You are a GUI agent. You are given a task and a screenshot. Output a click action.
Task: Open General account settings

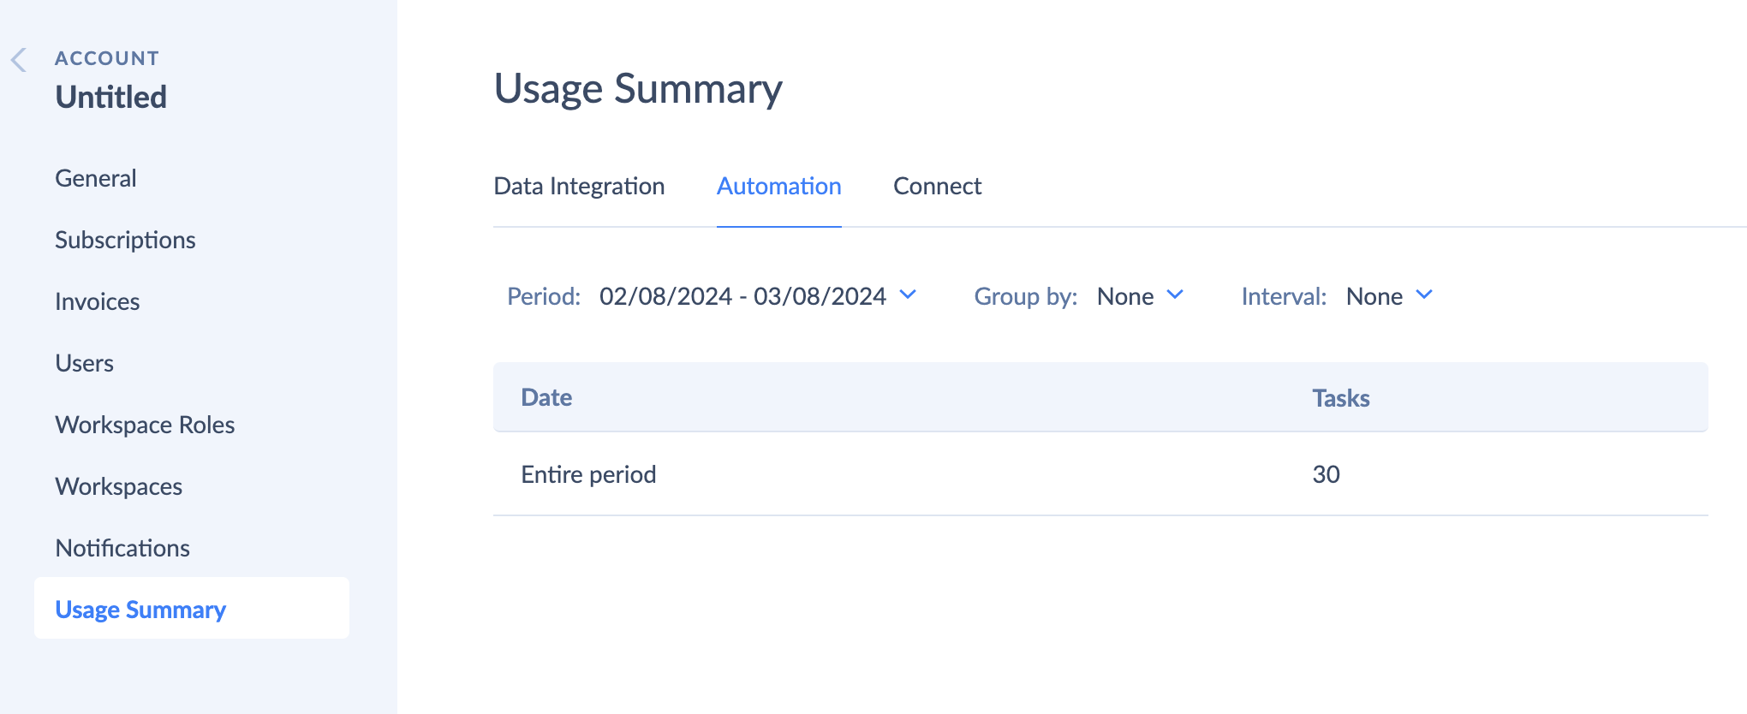pyautogui.click(x=96, y=178)
